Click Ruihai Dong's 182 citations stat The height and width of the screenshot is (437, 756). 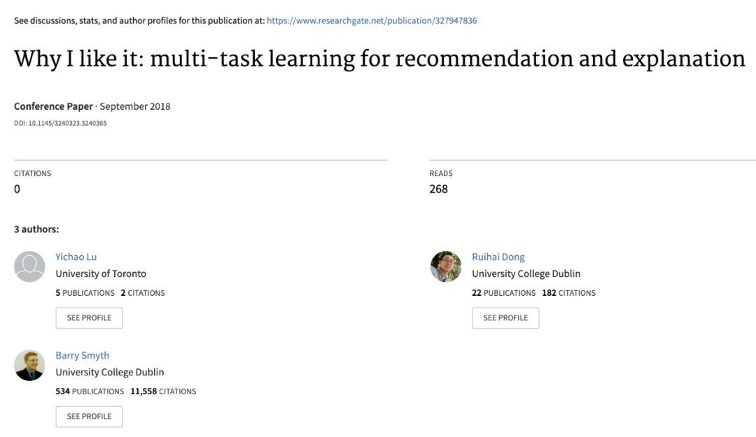pyautogui.click(x=568, y=293)
